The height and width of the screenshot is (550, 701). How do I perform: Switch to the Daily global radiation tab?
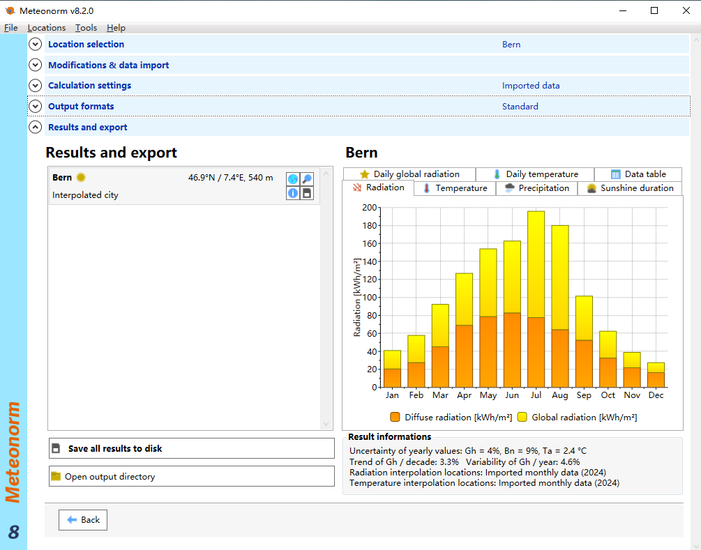point(409,174)
